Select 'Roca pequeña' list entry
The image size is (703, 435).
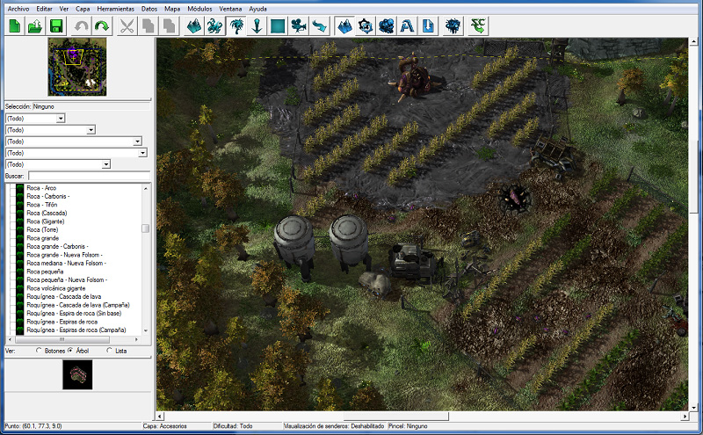coord(45,272)
